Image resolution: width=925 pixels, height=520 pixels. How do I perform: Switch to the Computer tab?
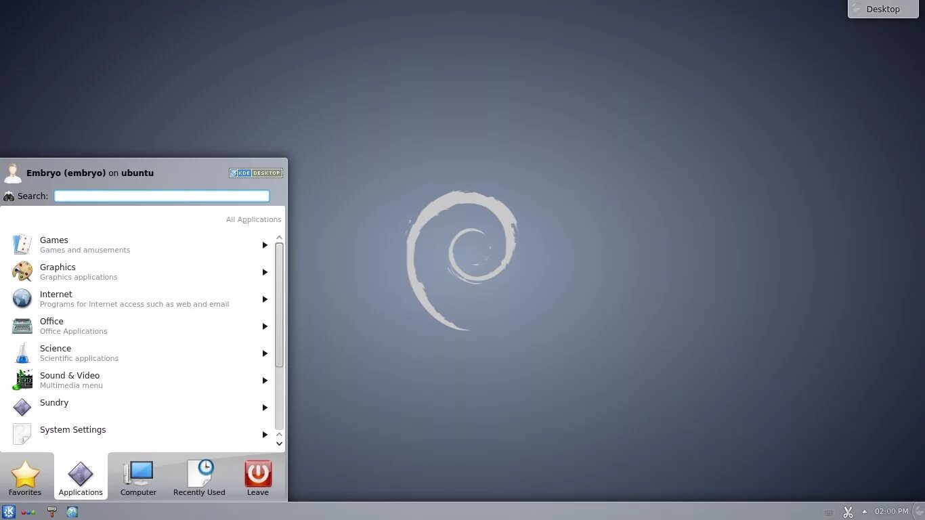point(138,477)
